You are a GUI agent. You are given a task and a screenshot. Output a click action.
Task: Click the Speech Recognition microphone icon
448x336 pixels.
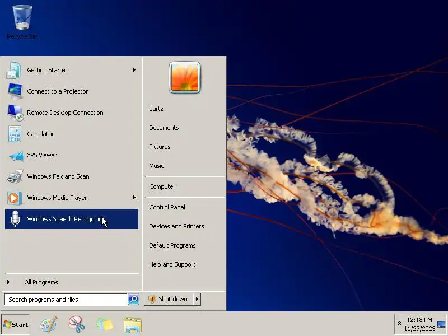(15, 219)
